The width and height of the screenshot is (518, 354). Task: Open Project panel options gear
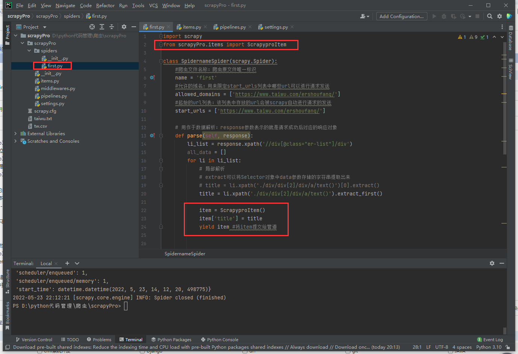[124, 27]
